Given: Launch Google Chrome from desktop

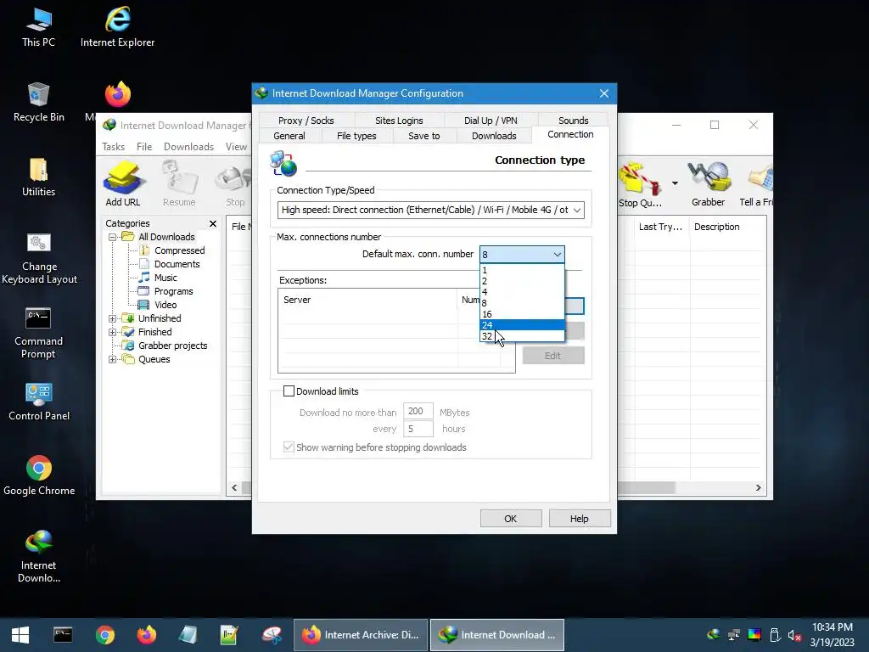Looking at the screenshot, I should [x=39, y=476].
